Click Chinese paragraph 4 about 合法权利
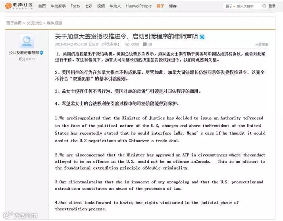This screenshot has height=221, width=283. click(x=117, y=103)
